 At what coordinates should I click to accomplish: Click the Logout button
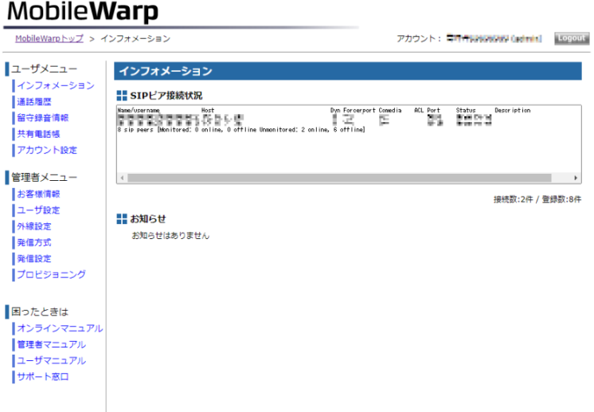coord(572,38)
